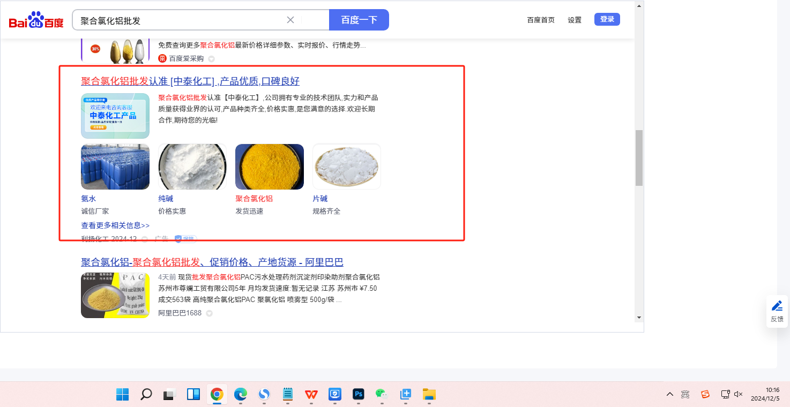The width and height of the screenshot is (790, 407).
Task: Expand the arrow next to 百度爱采购
Action: (x=211, y=59)
